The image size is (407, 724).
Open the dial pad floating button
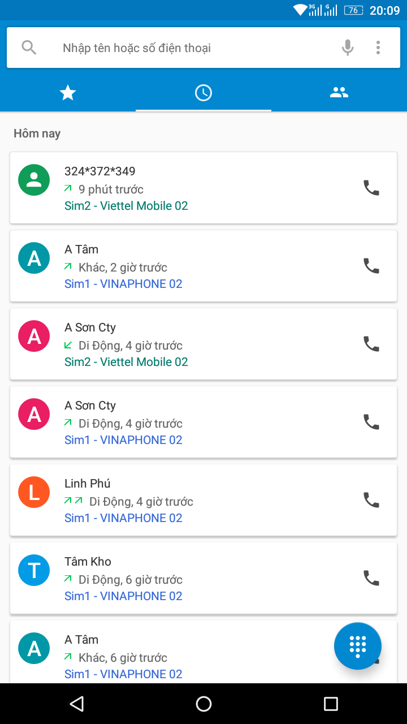358,646
